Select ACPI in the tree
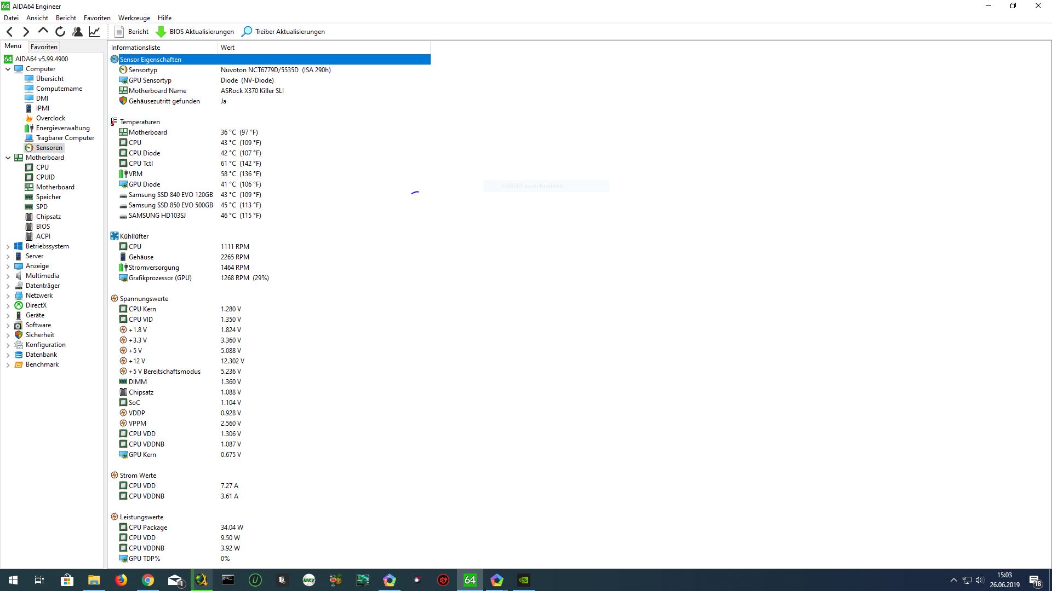The width and height of the screenshot is (1052, 591). 43,236
